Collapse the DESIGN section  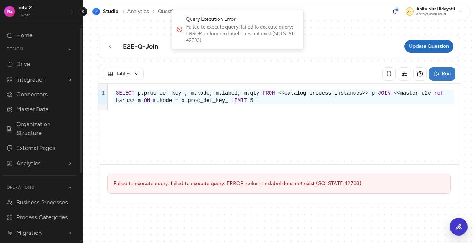coord(70,49)
